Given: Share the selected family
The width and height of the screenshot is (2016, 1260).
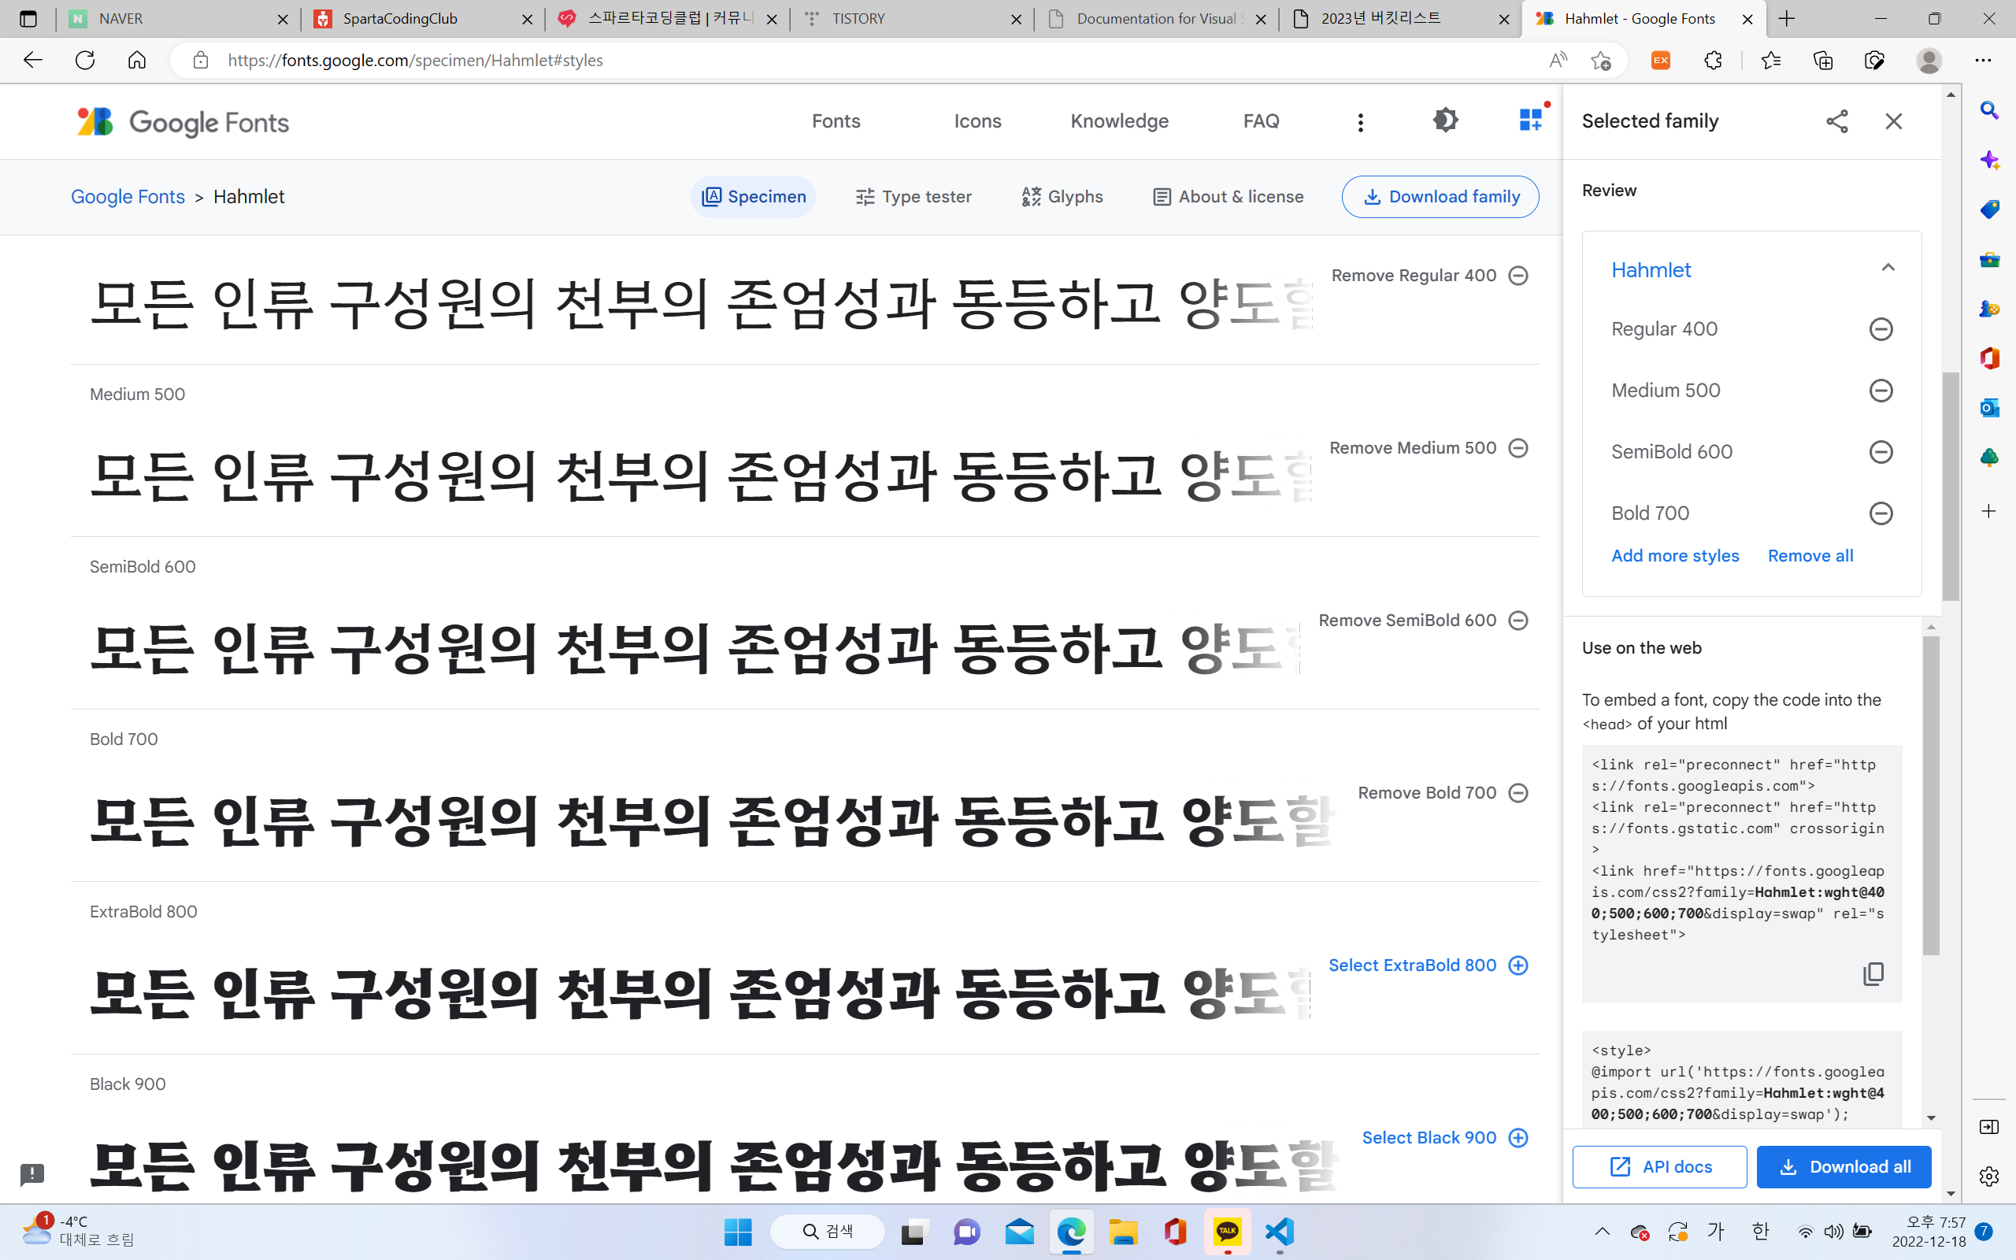Looking at the screenshot, I should 1837,120.
